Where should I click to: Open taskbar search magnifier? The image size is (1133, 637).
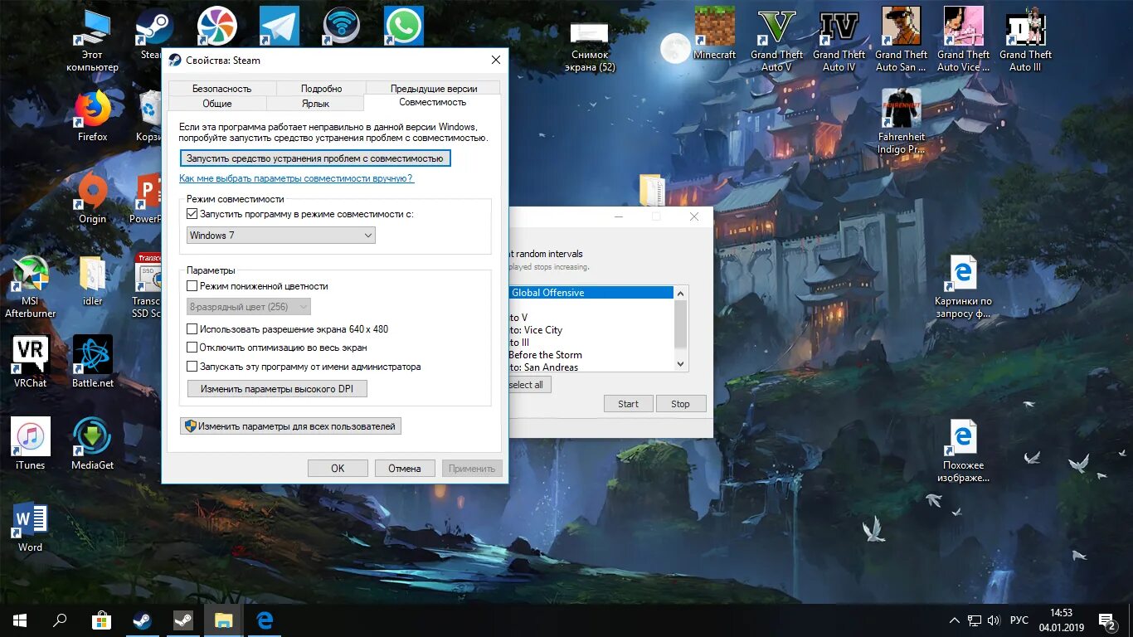coord(60,620)
